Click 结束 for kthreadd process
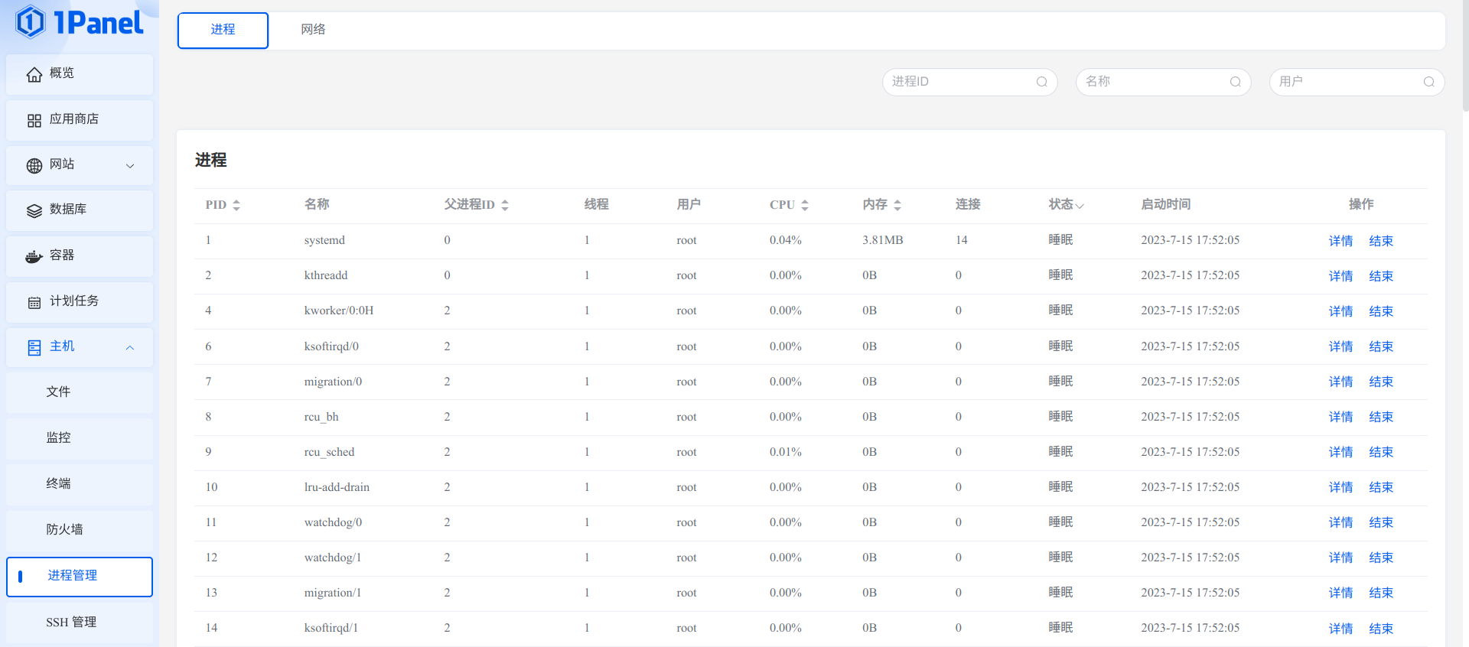Image resolution: width=1469 pixels, height=647 pixels. tap(1381, 276)
